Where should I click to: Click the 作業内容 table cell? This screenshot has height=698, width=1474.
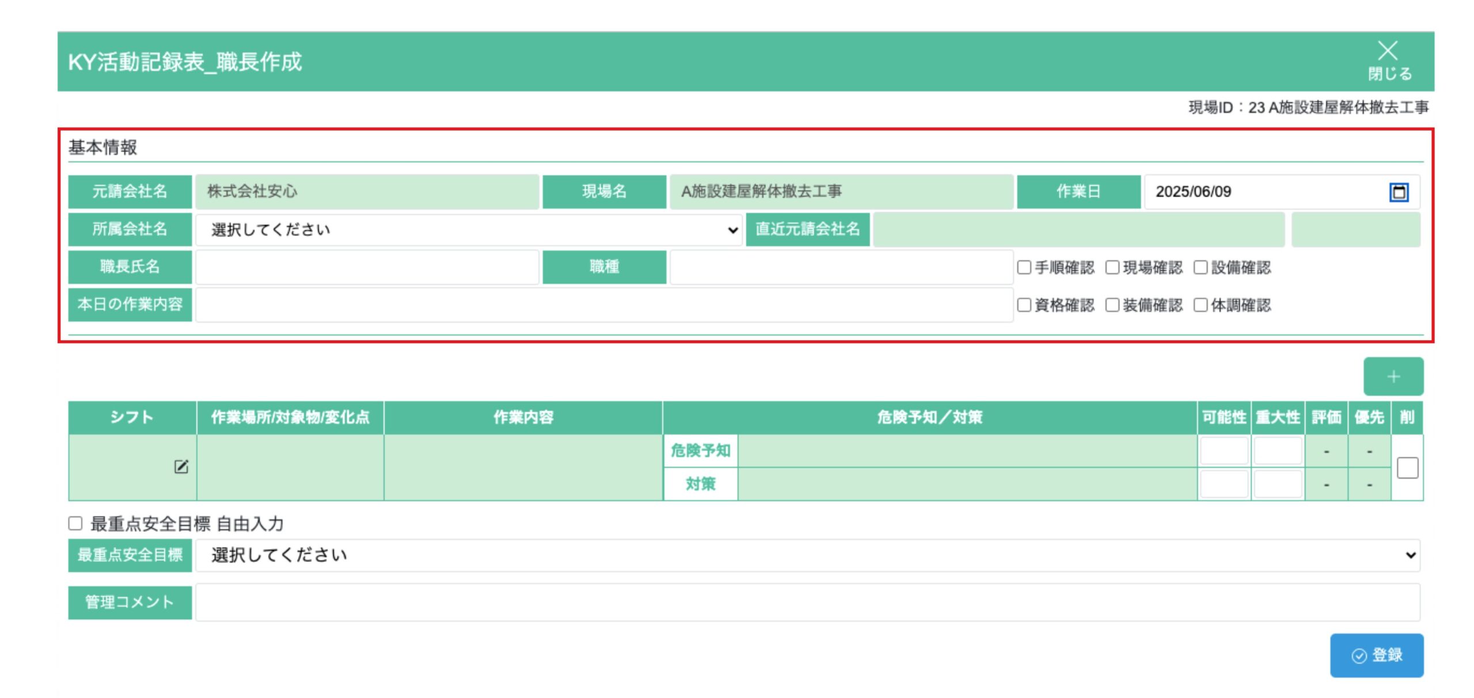click(x=523, y=467)
